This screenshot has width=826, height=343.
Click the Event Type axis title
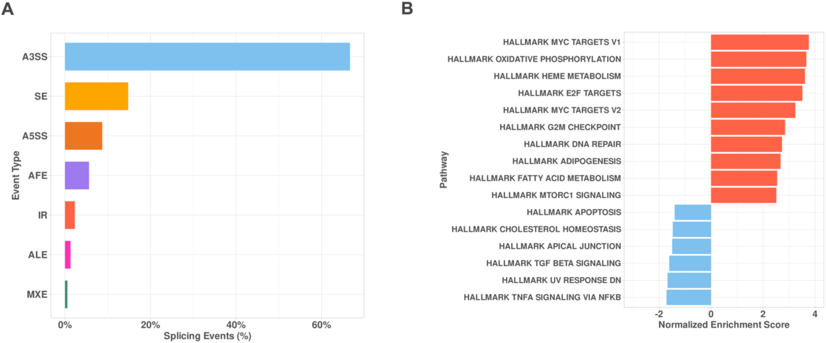pyautogui.click(x=16, y=176)
